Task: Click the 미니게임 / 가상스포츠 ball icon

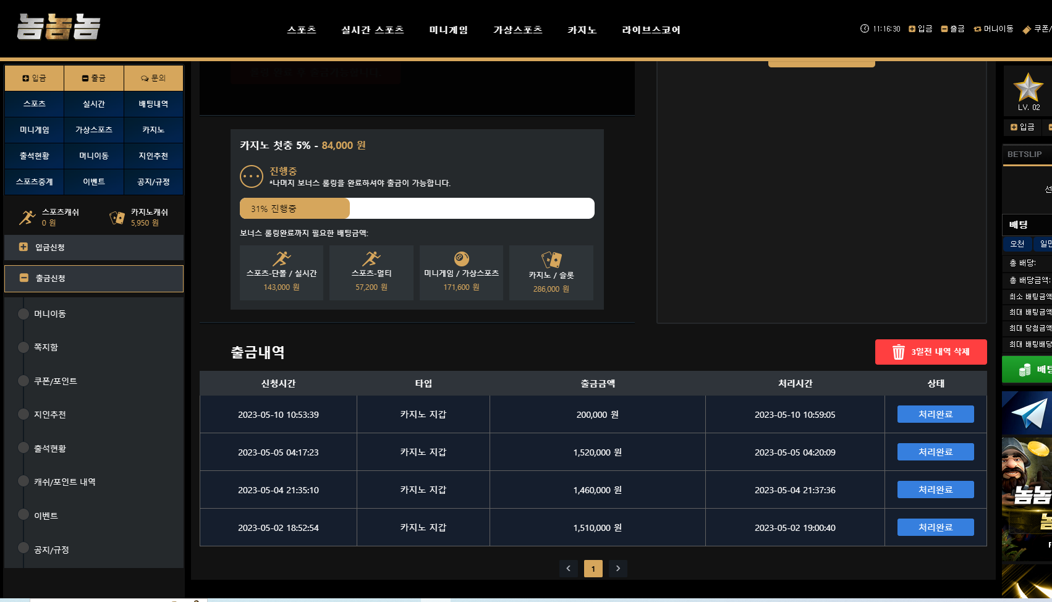Action: pyautogui.click(x=461, y=258)
